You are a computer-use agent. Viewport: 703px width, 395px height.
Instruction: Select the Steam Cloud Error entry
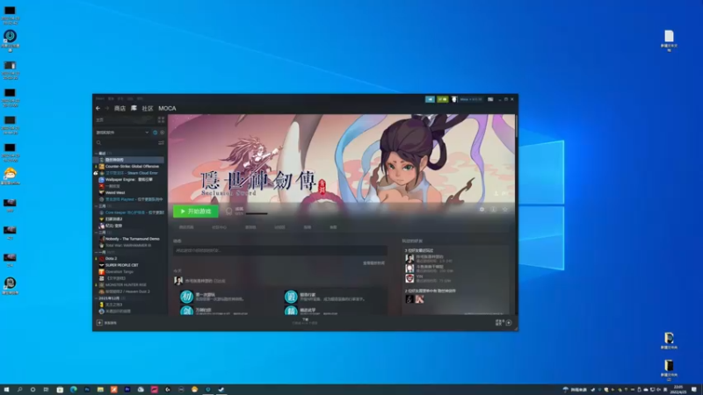[x=131, y=173]
